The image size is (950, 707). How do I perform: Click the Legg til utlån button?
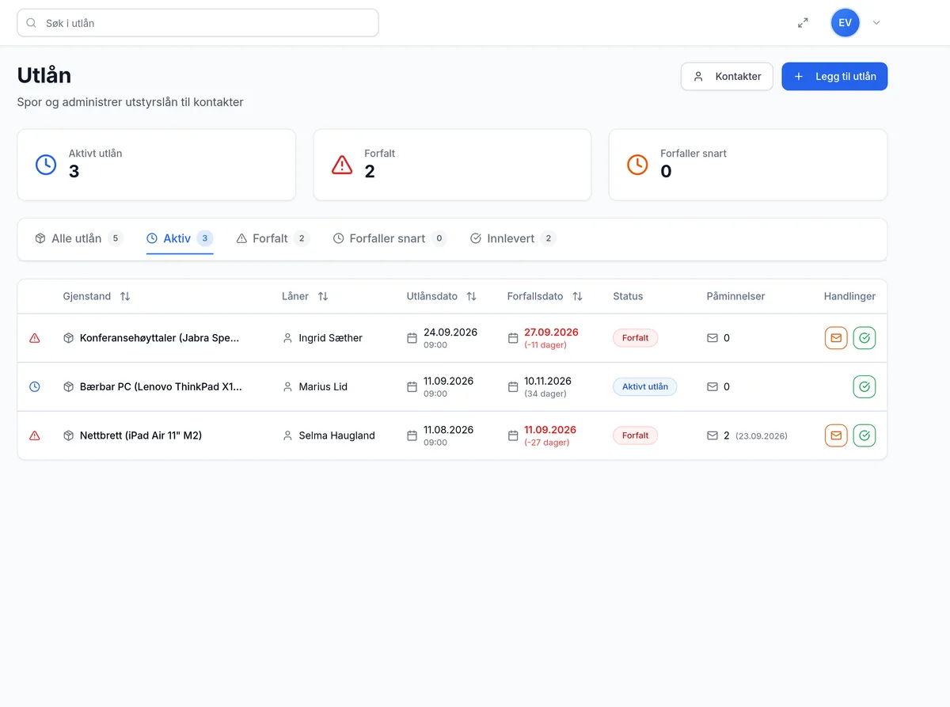[x=834, y=77]
